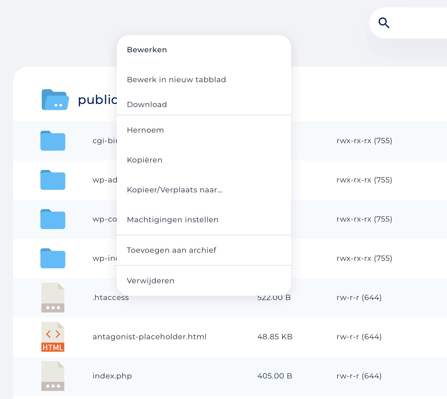Select Kopiëren from the menu
The width and height of the screenshot is (447, 399).
coord(145,160)
